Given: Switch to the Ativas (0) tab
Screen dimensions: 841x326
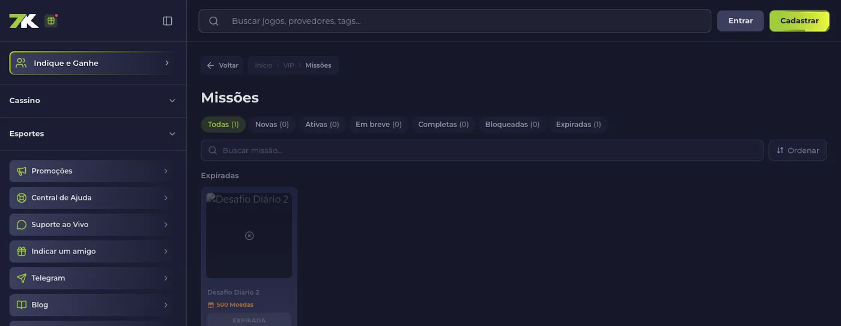Looking at the screenshot, I should (x=322, y=125).
